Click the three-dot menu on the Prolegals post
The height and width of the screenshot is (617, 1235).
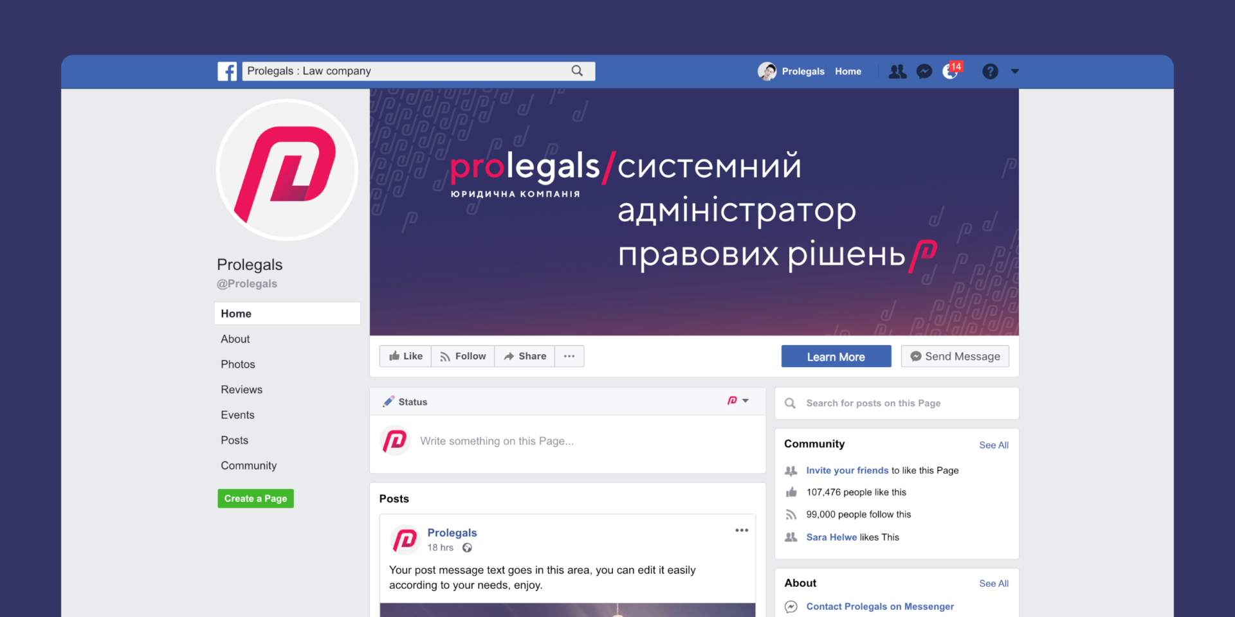pos(742,530)
